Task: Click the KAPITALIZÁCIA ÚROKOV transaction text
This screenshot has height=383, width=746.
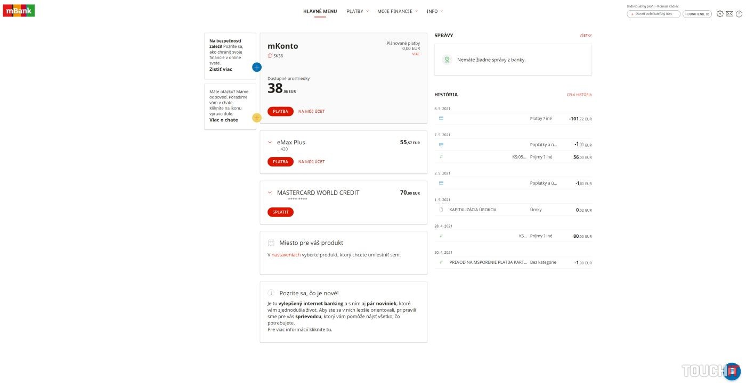Action: pyautogui.click(x=473, y=210)
